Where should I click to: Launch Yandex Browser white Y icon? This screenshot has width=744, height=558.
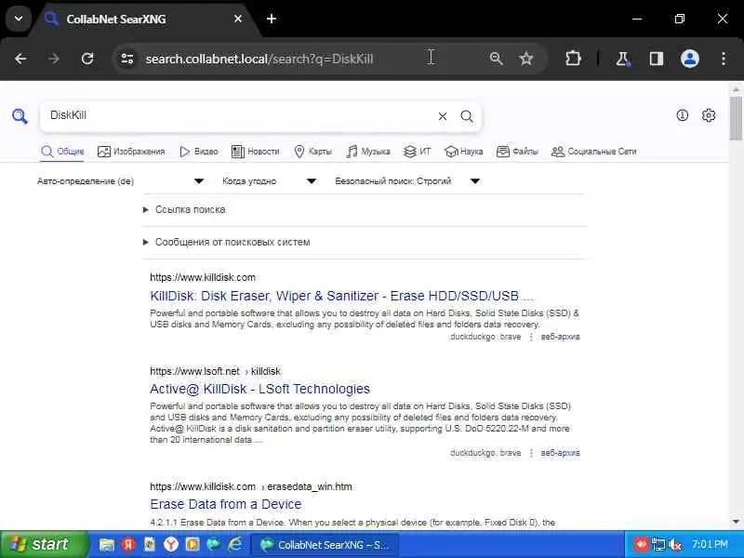click(171, 544)
